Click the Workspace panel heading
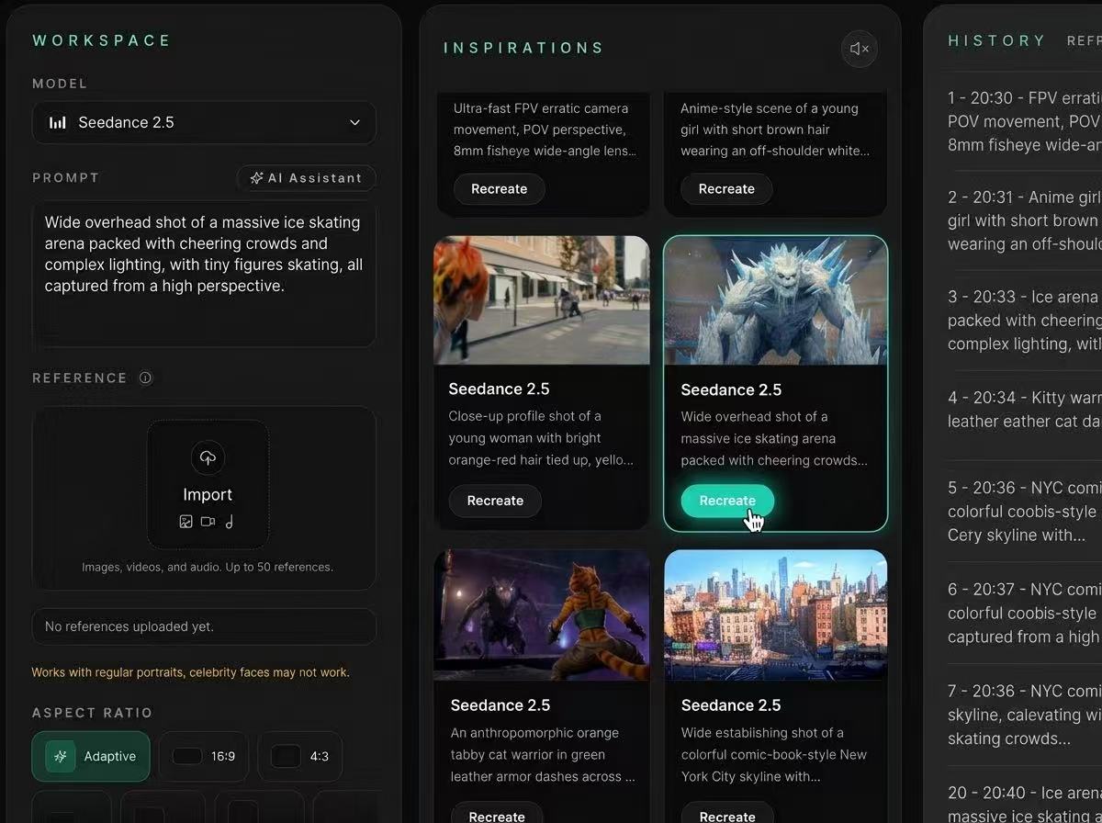Viewport: 1102px width, 823px height. (x=102, y=40)
